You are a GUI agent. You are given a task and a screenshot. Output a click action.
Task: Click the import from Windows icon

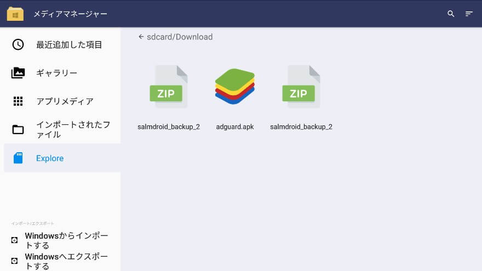[14, 240]
